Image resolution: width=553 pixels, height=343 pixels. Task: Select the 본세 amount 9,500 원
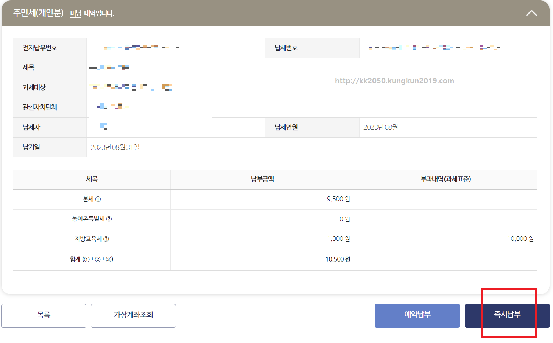point(338,199)
